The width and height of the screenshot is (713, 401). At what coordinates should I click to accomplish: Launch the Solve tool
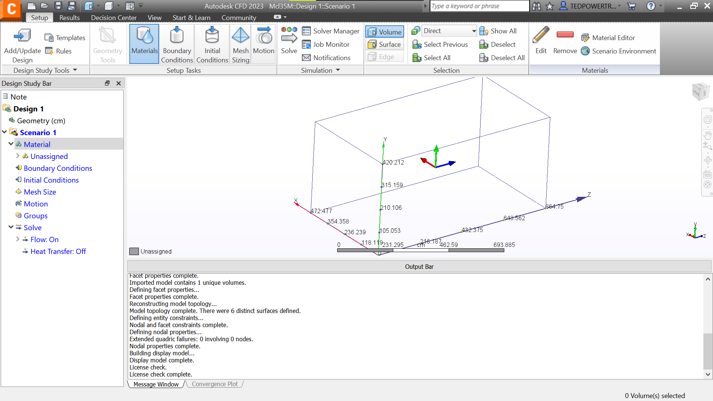[x=289, y=41]
